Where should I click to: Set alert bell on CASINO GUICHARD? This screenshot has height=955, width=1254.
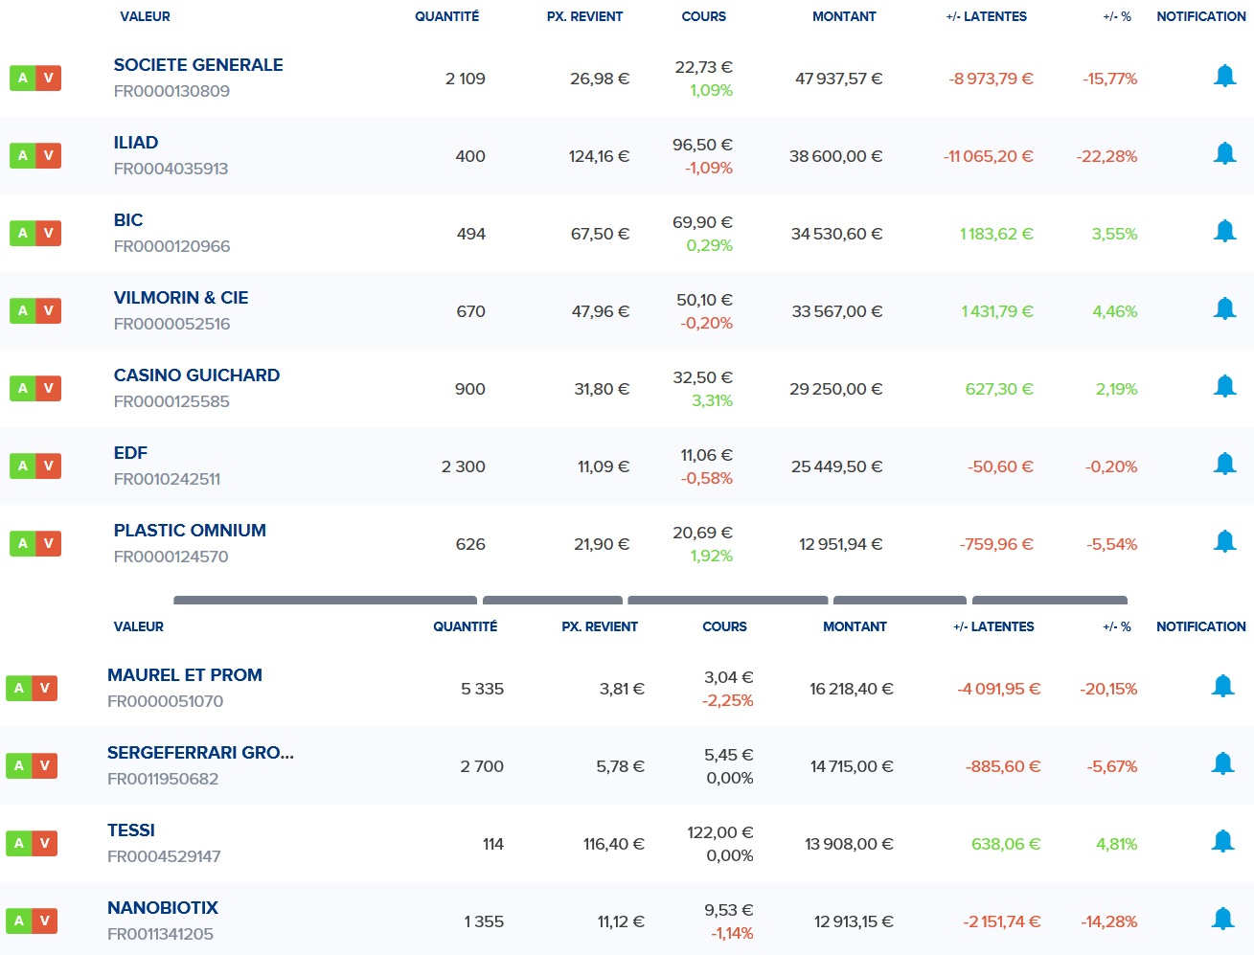point(1224,386)
